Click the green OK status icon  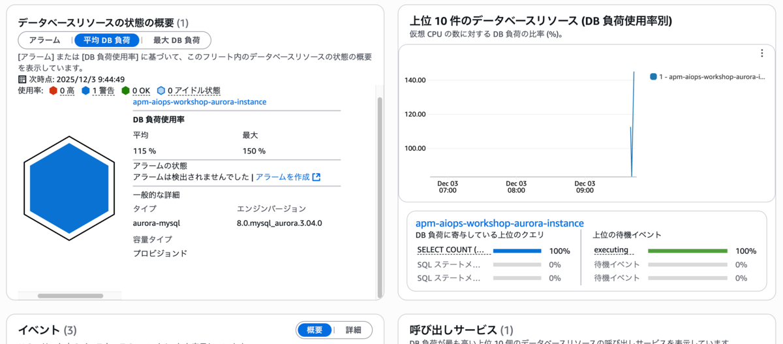125,91
